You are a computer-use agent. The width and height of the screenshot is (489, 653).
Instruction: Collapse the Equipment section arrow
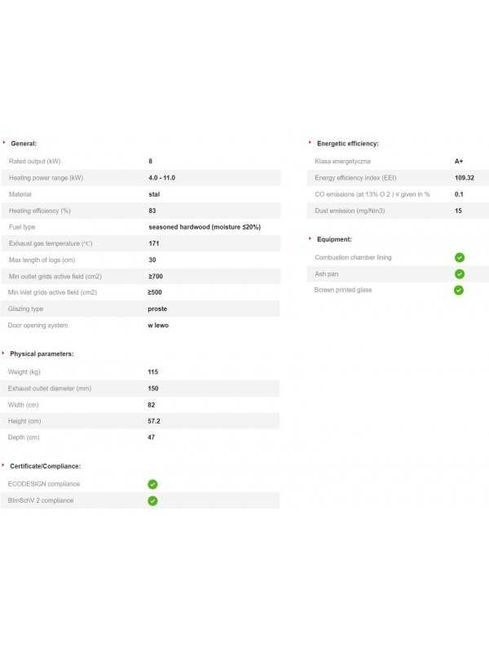tap(311, 239)
